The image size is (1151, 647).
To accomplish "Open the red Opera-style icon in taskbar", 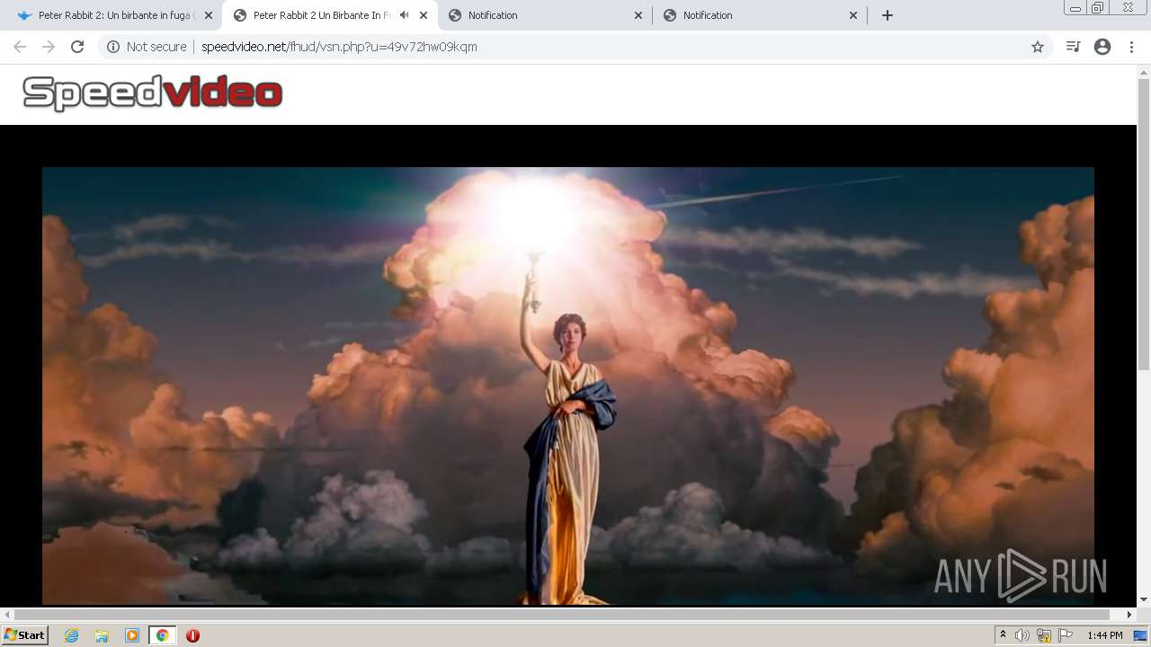I will click(x=192, y=635).
